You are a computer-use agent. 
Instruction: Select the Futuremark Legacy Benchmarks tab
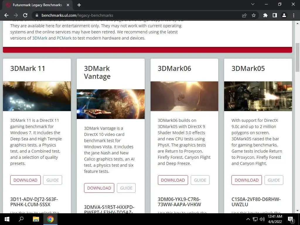pos(37,5)
